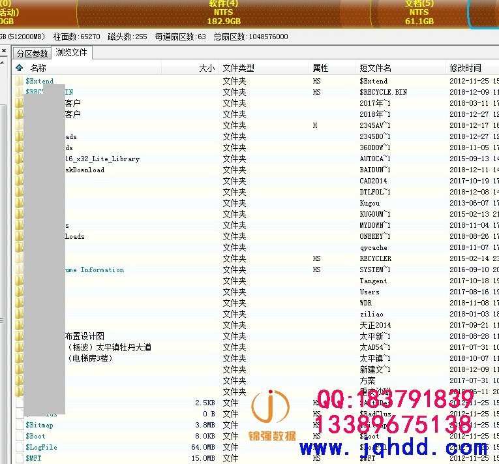
Task: Click short name AUTOCA~1
Action: (x=375, y=159)
